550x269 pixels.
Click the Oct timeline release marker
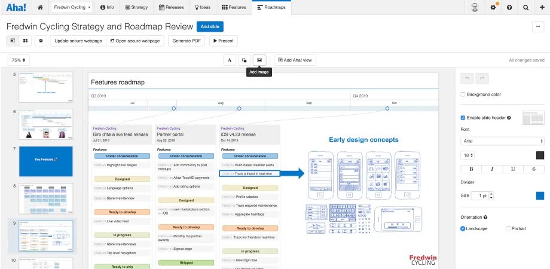pyautogui.click(x=387, y=108)
